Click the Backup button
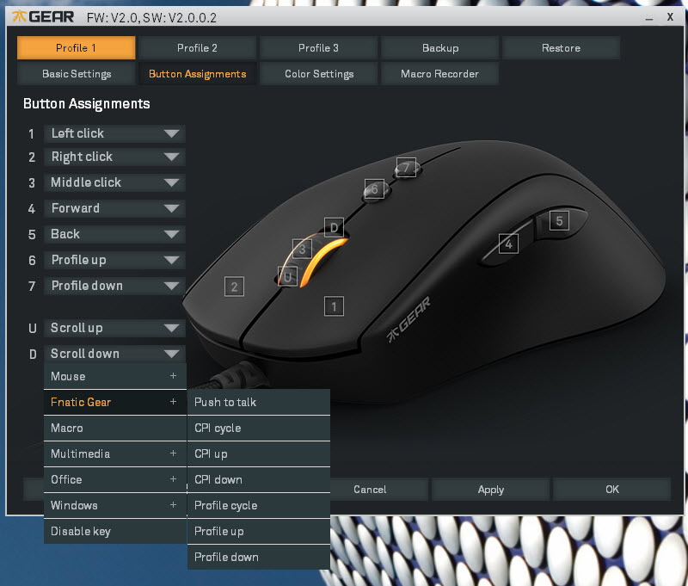Viewport: 688px width, 586px height. 440,48
